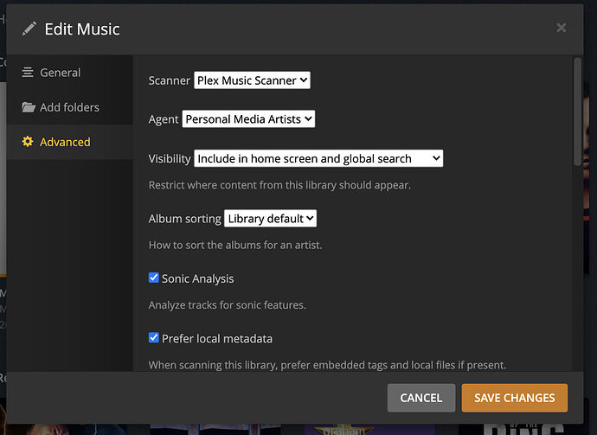597x435 pixels.
Task: Click the Add folders folder icon
Action: (29, 107)
